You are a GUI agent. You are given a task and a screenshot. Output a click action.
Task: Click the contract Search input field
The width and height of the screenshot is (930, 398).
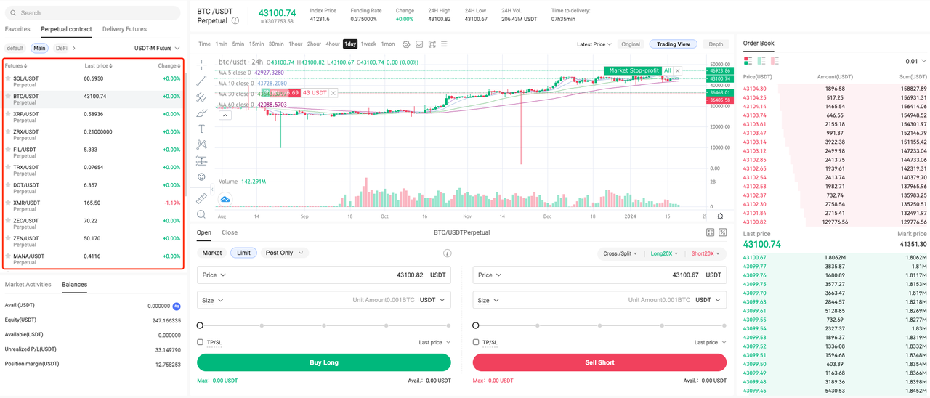[x=92, y=13]
